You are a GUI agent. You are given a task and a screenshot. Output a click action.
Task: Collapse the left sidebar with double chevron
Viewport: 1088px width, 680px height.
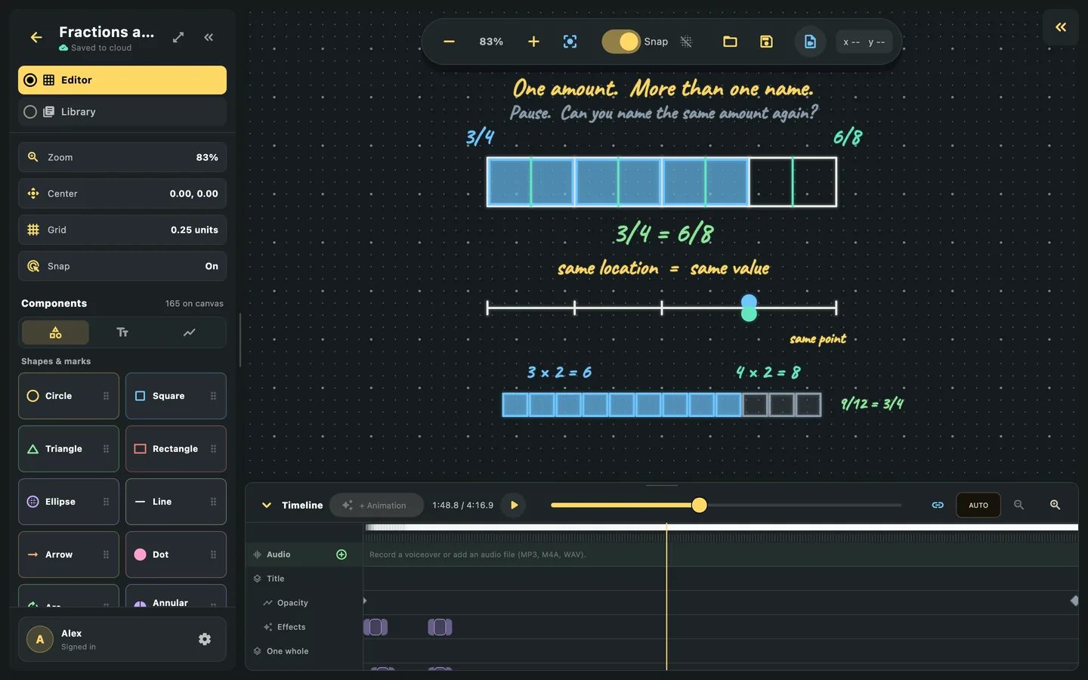[x=209, y=37]
